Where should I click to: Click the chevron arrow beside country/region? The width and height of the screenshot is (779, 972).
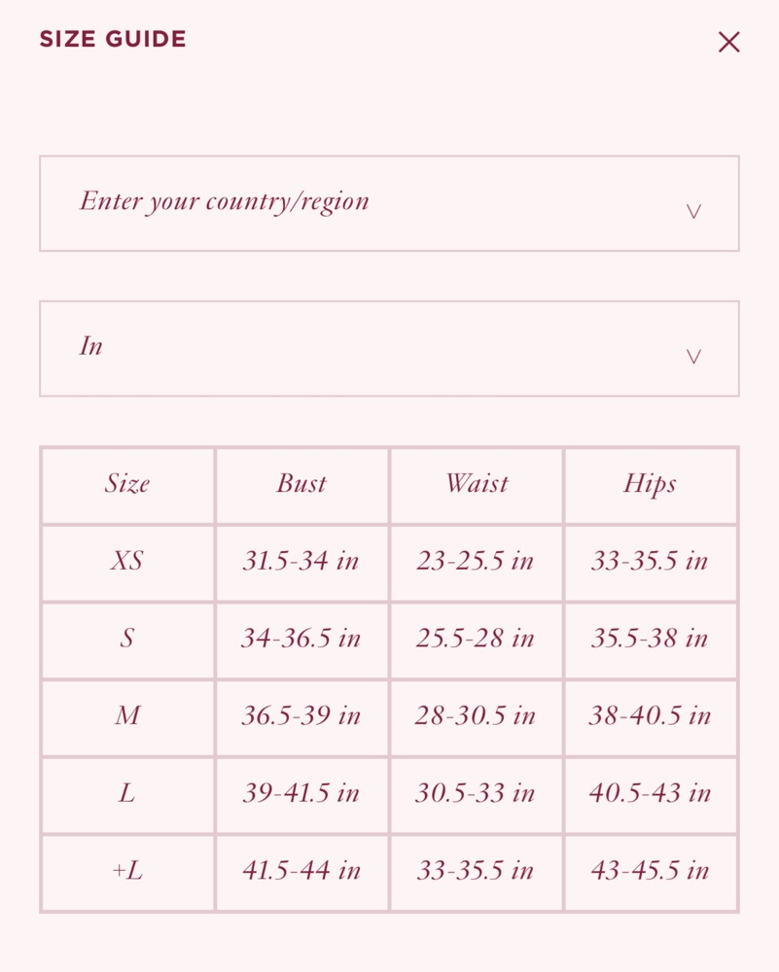coord(693,211)
